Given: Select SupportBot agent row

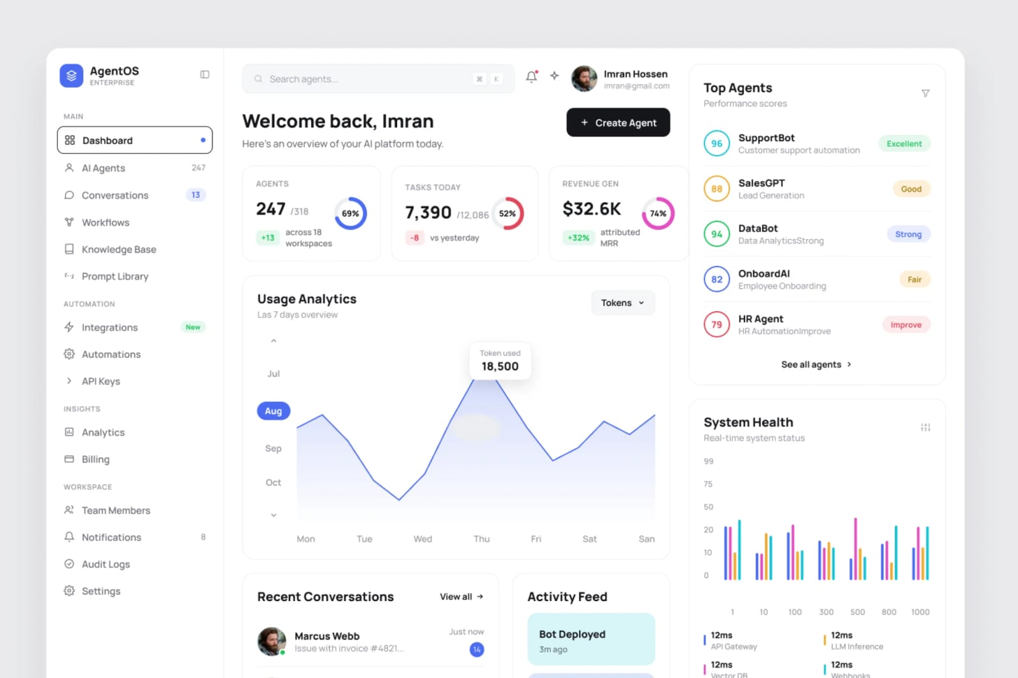Looking at the screenshot, I should pos(817,143).
